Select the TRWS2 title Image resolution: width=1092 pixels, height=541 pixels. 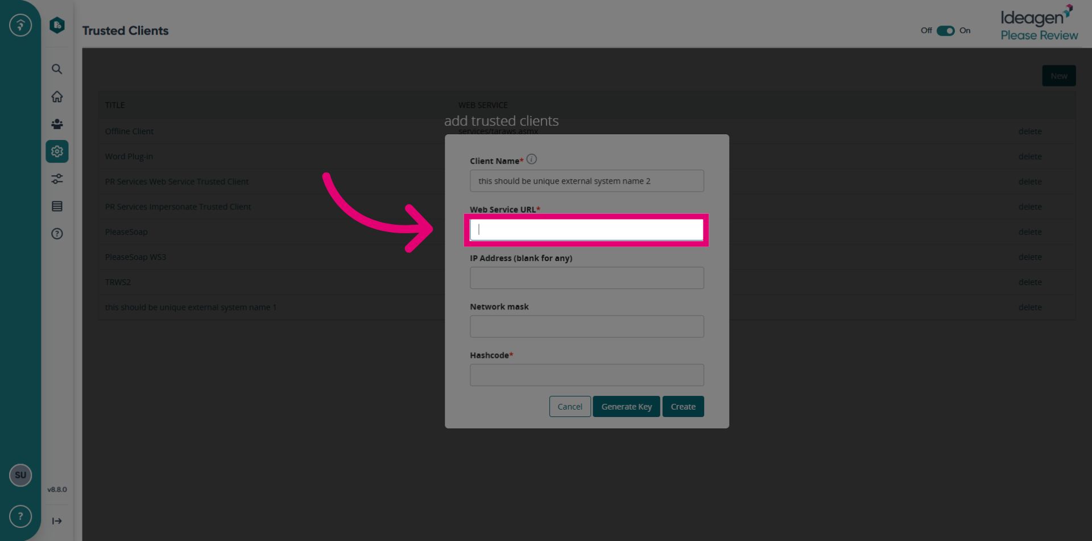click(118, 282)
